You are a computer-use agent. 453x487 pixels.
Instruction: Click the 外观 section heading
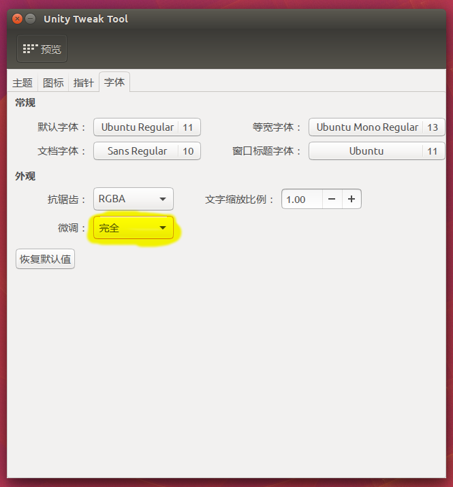tap(25, 176)
